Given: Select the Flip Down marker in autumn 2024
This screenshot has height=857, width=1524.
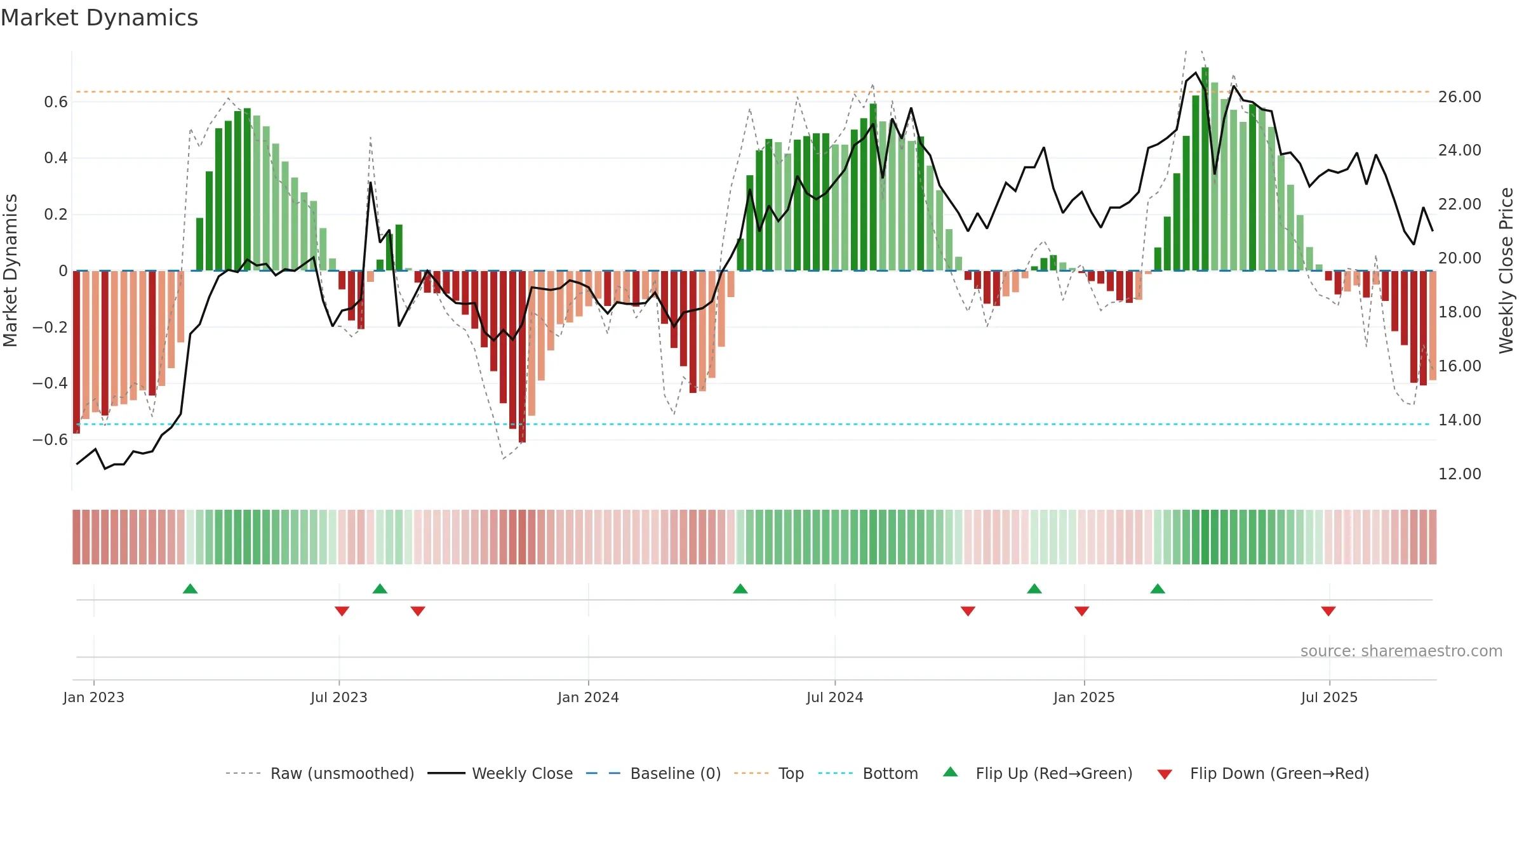Looking at the screenshot, I should 968,611.
